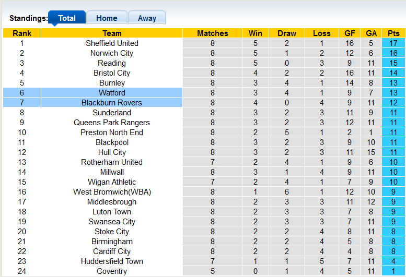Click Blackburn Rovers team name
The height and width of the screenshot is (277, 406).
click(112, 103)
